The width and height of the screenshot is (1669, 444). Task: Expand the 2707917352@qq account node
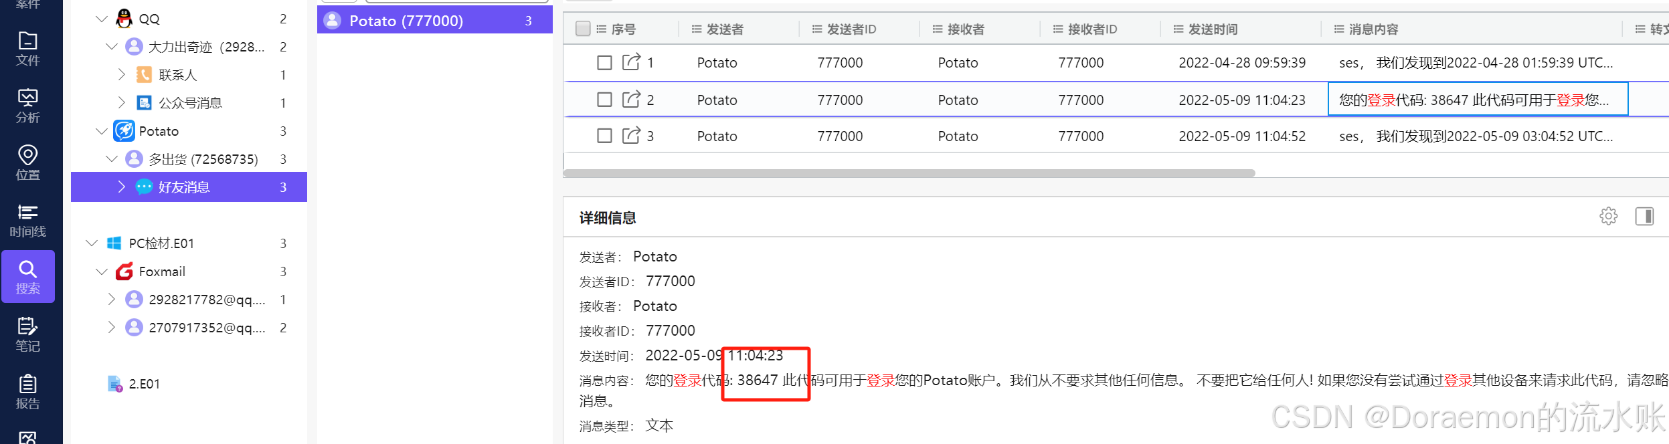[112, 328]
